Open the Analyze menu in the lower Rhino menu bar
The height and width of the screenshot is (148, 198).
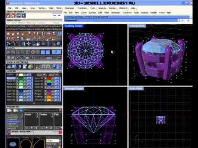coord(144,13)
